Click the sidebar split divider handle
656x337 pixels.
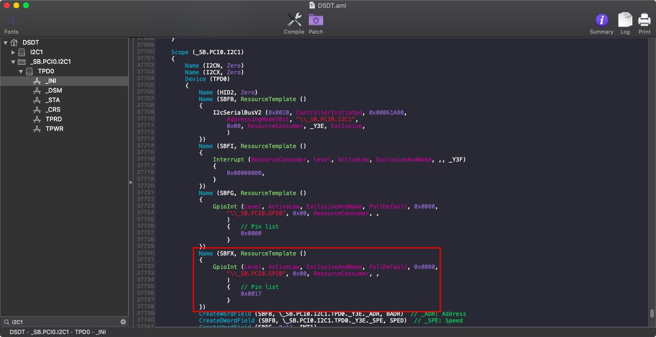(130, 182)
